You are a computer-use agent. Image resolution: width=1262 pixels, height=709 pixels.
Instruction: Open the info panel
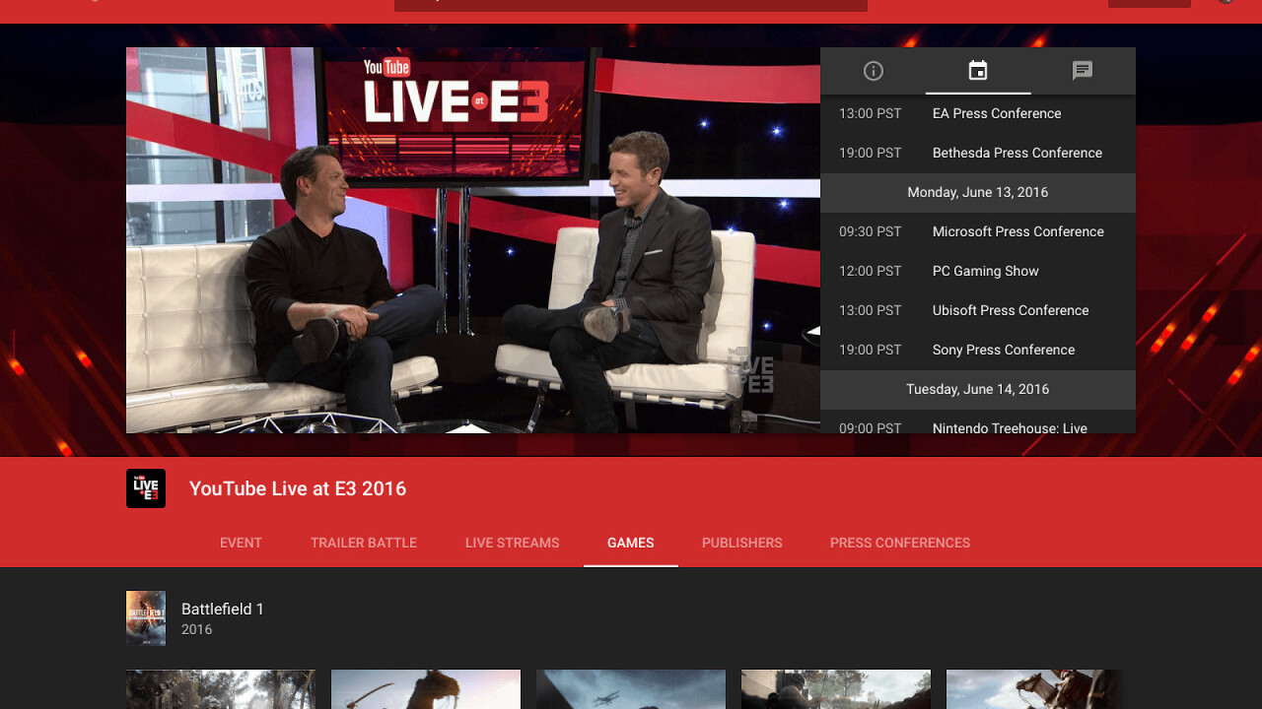[x=873, y=70]
